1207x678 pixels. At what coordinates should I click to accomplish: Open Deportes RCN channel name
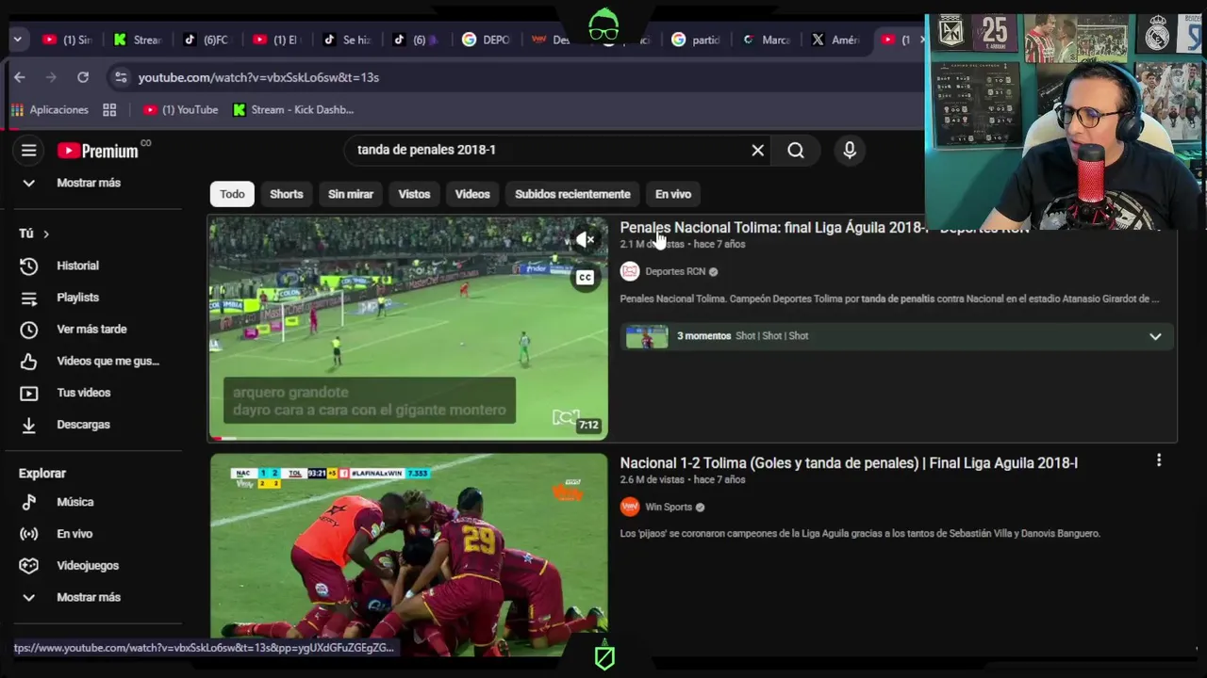click(x=675, y=271)
